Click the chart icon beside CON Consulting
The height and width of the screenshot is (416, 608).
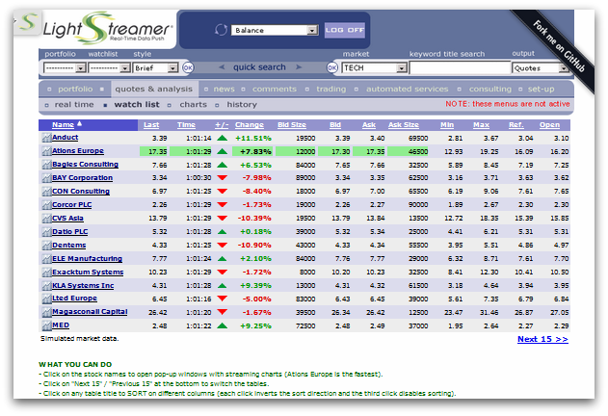point(46,192)
